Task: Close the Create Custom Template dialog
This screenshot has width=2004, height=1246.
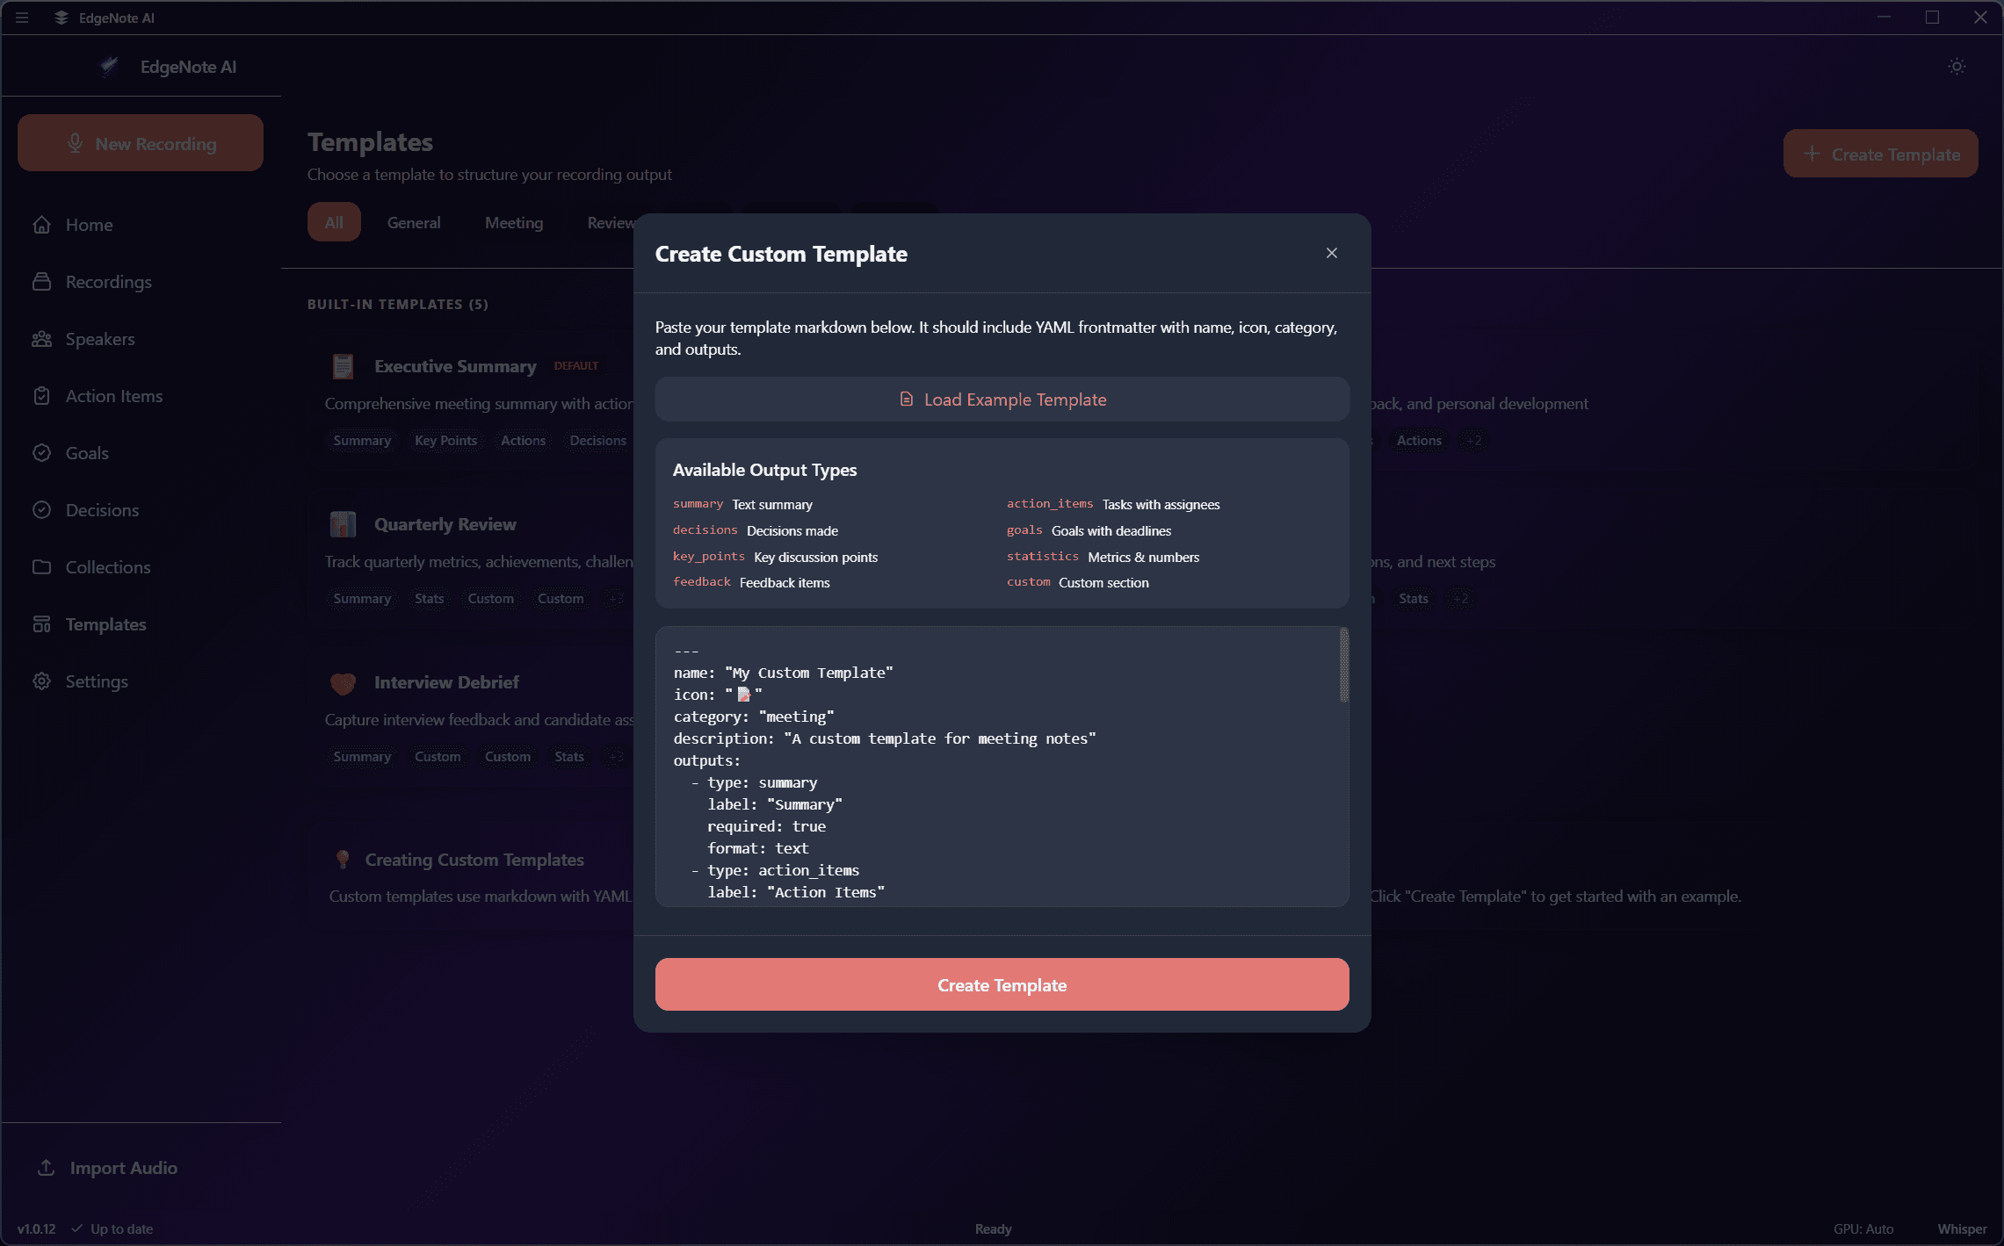Action: 1331,253
